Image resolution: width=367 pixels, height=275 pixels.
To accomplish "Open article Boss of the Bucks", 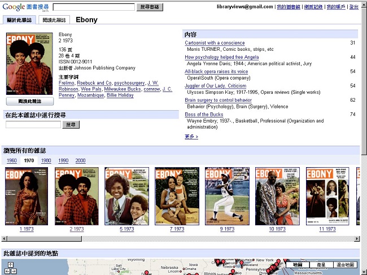I will tap(204, 114).
